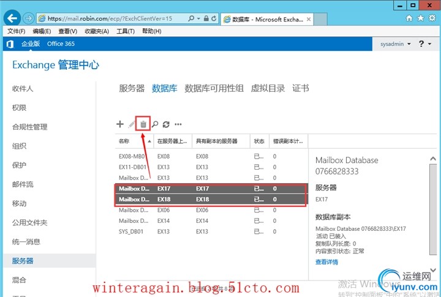
Task: Click the refresh icon in database toolbar
Action: [166, 124]
